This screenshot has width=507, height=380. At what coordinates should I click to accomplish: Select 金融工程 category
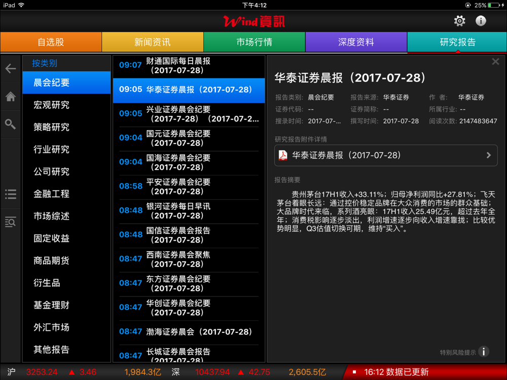pos(66,194)
